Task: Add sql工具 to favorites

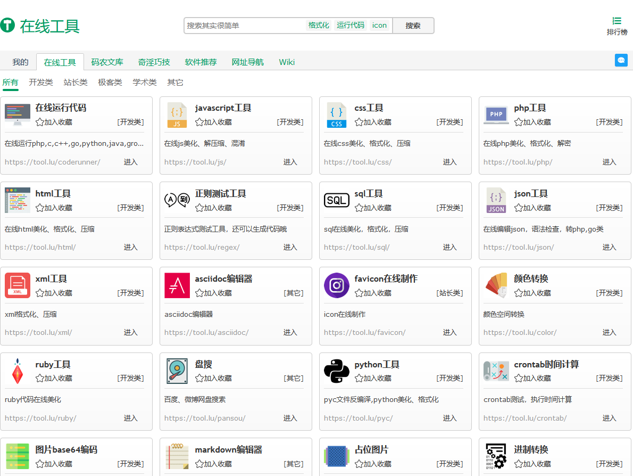Action: [x=373, y=208]
